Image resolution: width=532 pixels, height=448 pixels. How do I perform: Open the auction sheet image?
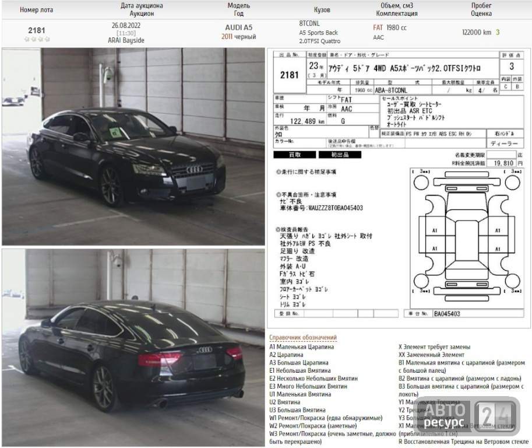(x=399, y=188)
